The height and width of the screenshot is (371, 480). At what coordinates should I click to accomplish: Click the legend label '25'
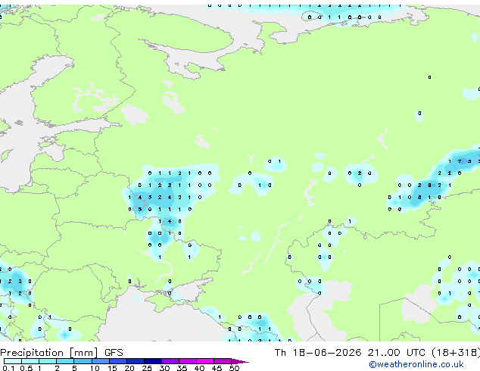point(147,368)
